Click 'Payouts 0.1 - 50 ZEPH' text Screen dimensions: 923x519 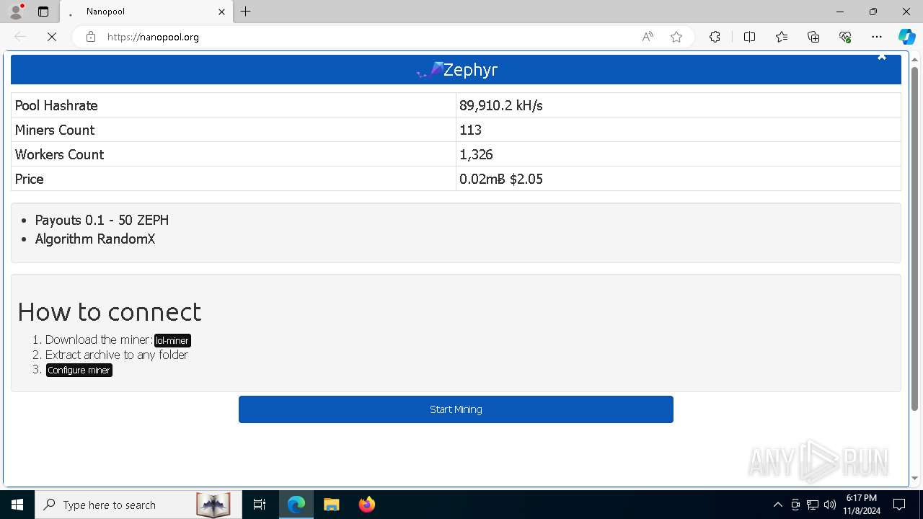pos(102,220)
